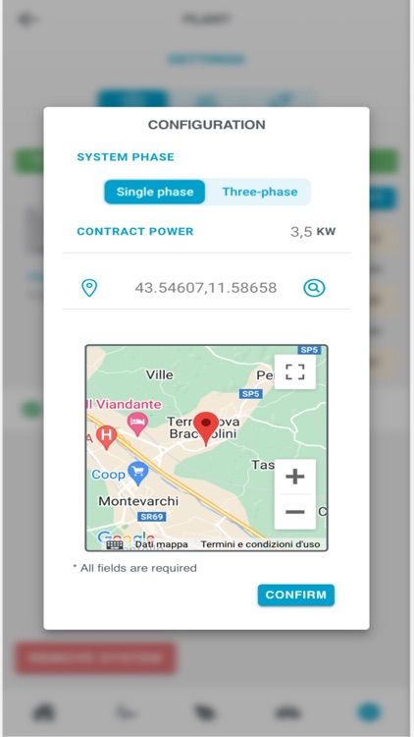Open the map in fullscreen view
Screen dimensions: 414x737
coord(294,371)
